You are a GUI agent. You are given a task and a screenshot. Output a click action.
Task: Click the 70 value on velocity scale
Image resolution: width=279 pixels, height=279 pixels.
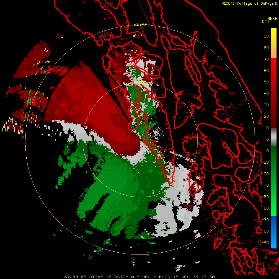click(266, 59)
